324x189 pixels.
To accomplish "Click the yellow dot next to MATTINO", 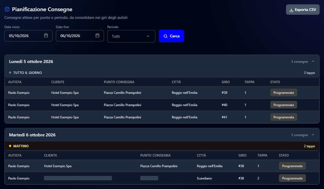I will point(10,146).
